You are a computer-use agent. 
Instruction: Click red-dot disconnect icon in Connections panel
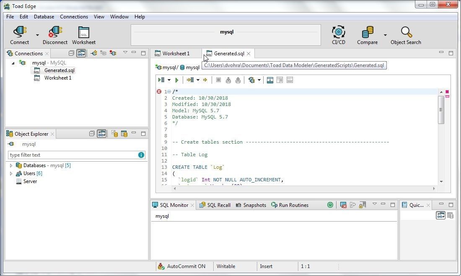[x=113, y=53]
